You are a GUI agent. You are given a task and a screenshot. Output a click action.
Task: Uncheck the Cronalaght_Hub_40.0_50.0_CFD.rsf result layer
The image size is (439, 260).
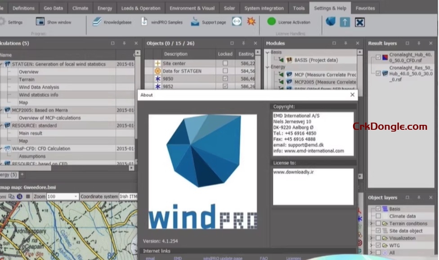pos(378,58)
